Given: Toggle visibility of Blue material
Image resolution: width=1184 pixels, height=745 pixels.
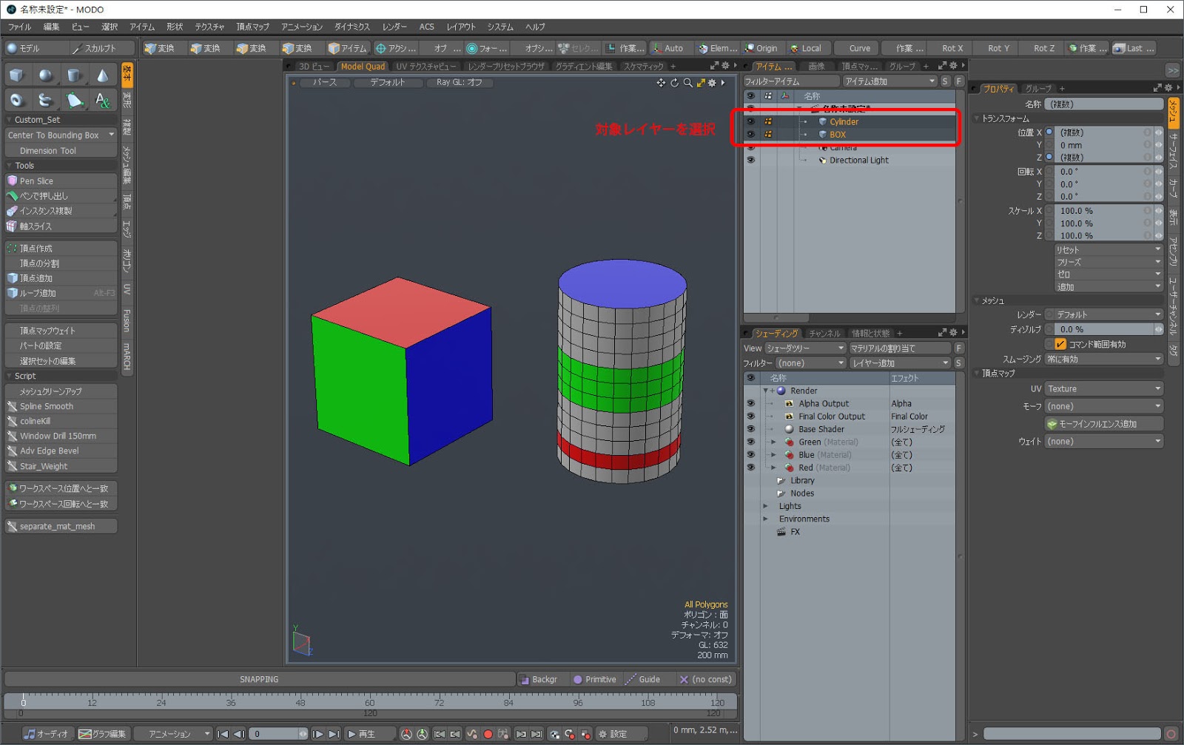Looking at the screenshot, I should pyautogui.click(x=750, y=455).
